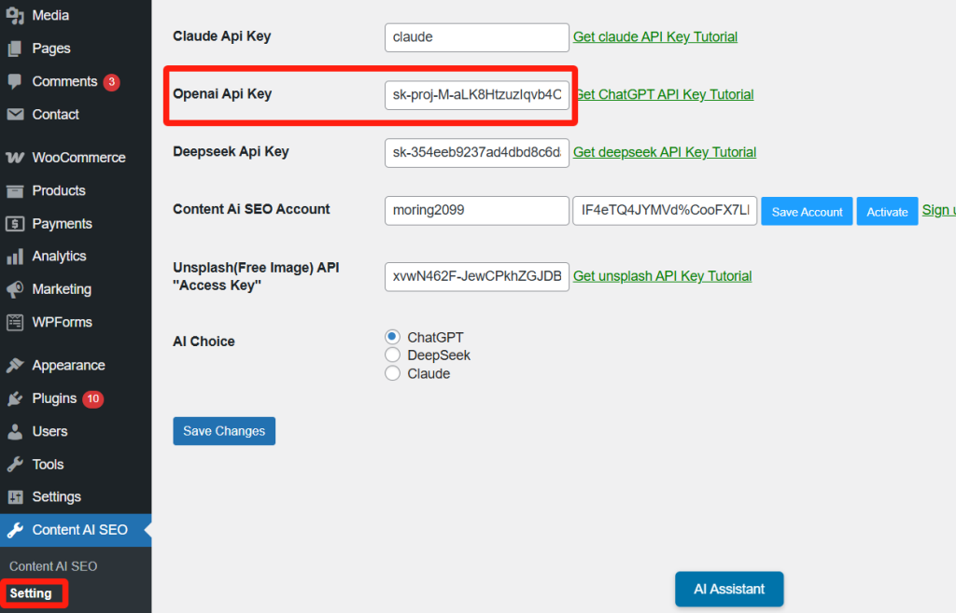This screenshot has width=956, height=613.
Task: Click the AI Choice label
Action: coord(204,341)
